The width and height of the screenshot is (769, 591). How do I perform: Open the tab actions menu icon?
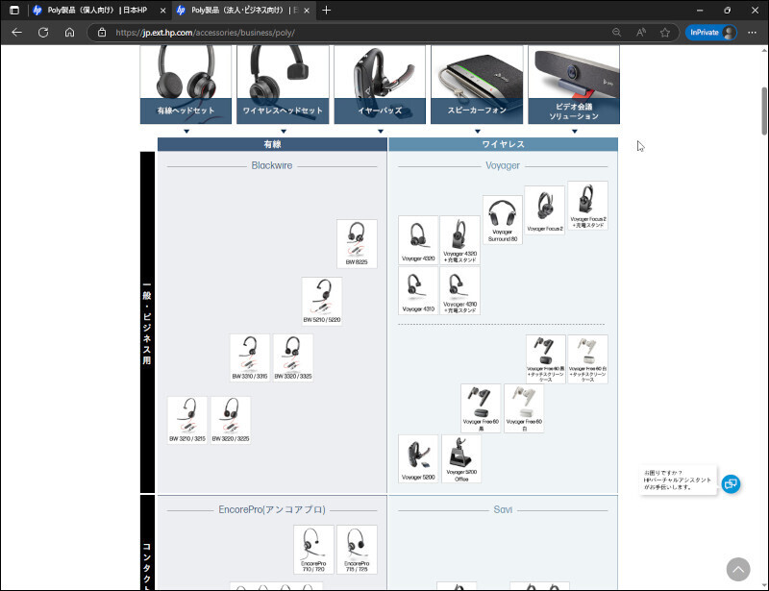click(14, 10)
